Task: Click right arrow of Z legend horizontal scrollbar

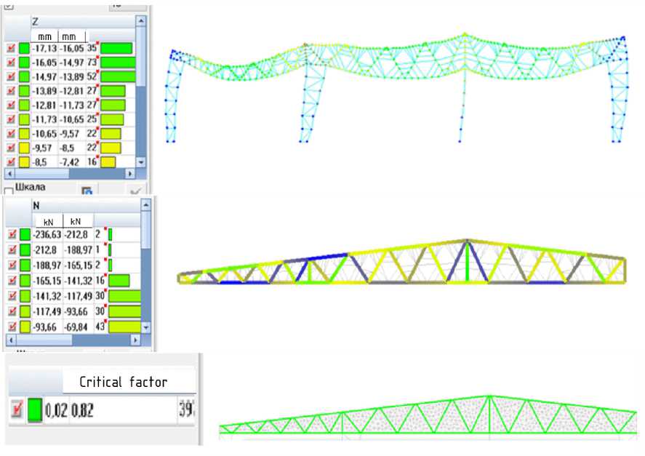Action: (130, 174)
